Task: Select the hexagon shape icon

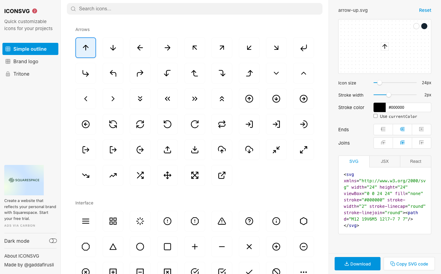Action: [304, 221]
